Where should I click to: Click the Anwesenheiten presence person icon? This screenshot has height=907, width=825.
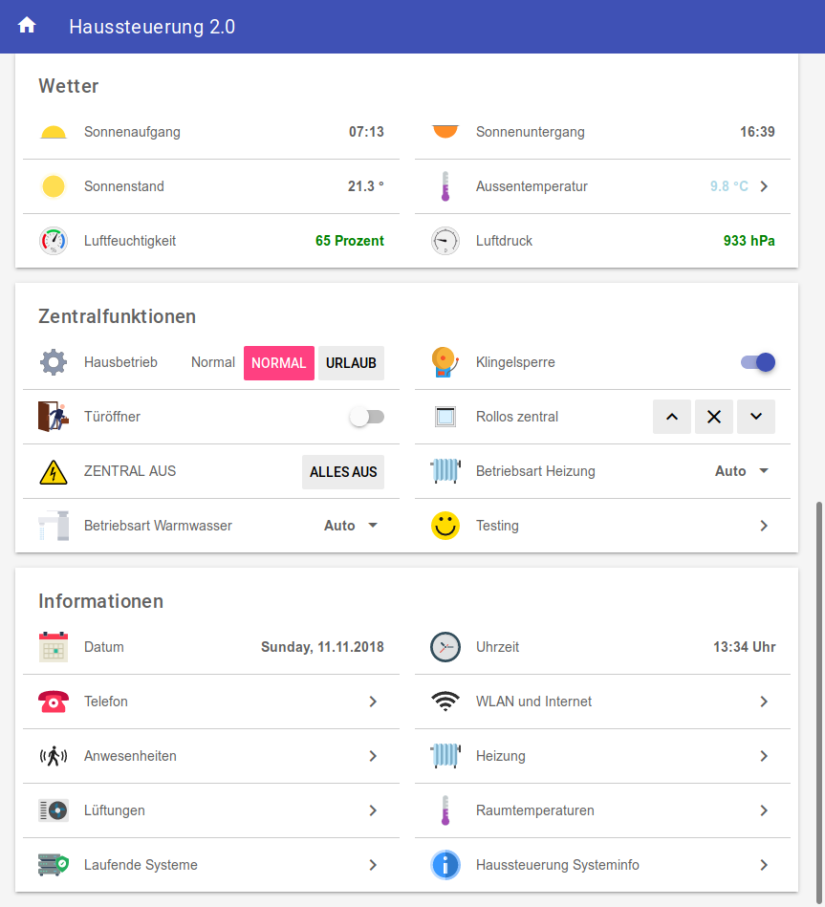(54, 756)
